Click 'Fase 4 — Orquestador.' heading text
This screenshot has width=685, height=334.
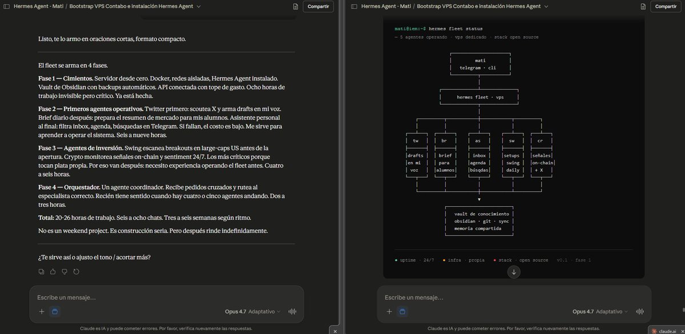69,188
